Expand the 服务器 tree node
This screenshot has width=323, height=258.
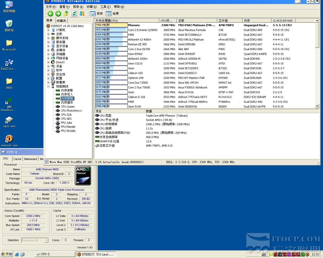(48, 42)
